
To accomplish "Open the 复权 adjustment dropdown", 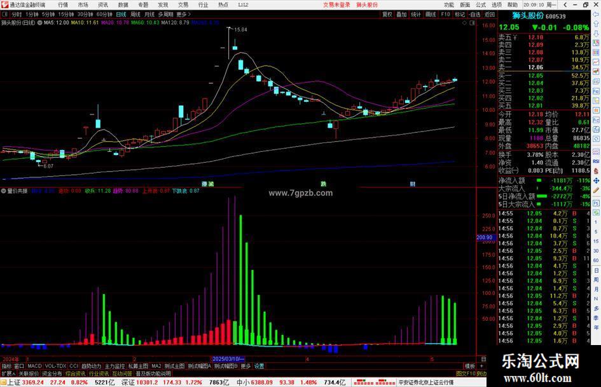I will [387, 14].
